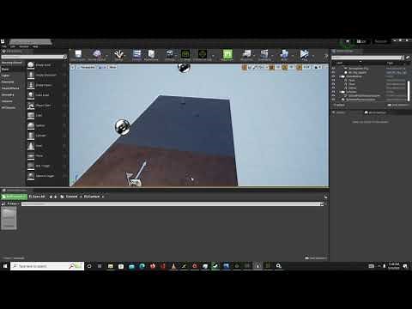The height and width of the screenshot is (309, 412).
Task: Open the Content toolbar icon
Action: point(136,54)
